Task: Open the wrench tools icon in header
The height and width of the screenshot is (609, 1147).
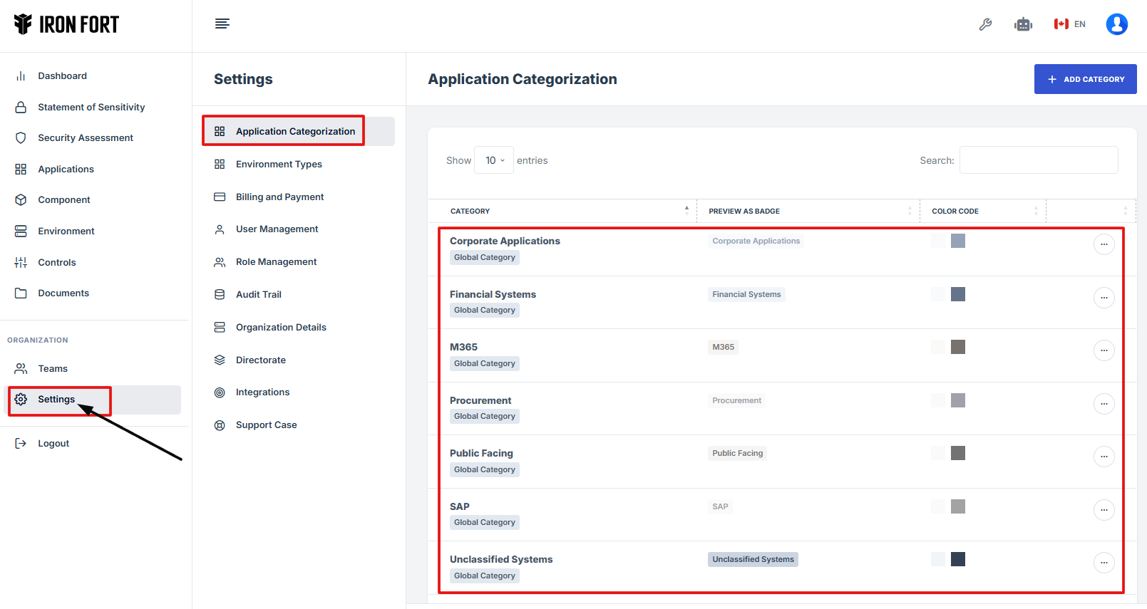Action: tap(985, 24)
